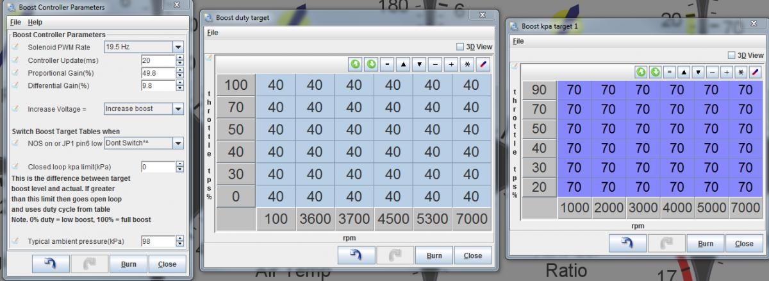The image size is (769, 281).
Task: Click the asterisk scale icon in Boost kpa target 1
Action: (x=742, y=72)
